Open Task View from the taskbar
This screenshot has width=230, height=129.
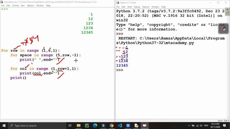(70, 125)
